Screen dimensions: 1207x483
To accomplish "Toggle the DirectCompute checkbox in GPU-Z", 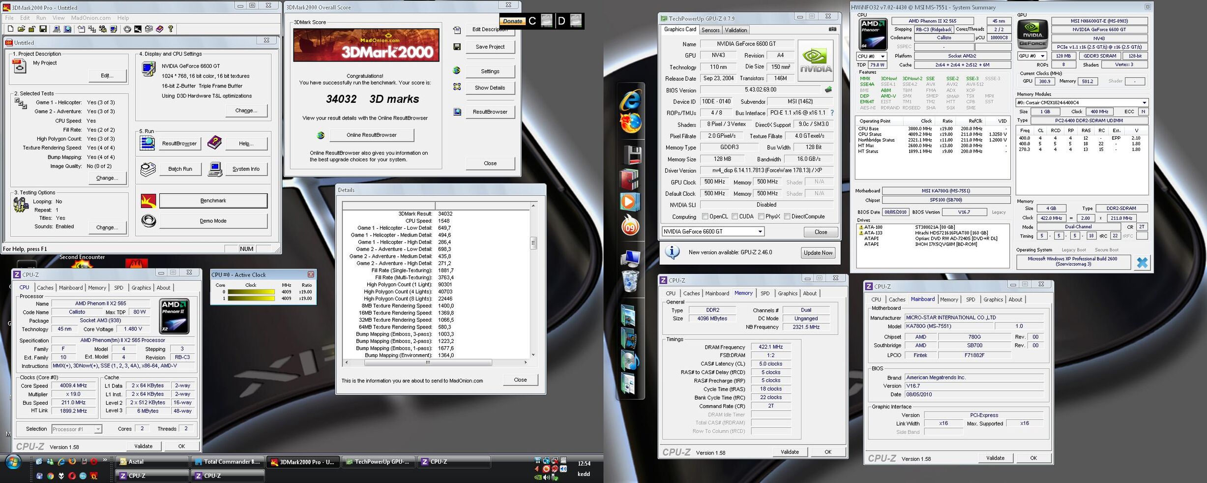I will click(787, 216).
